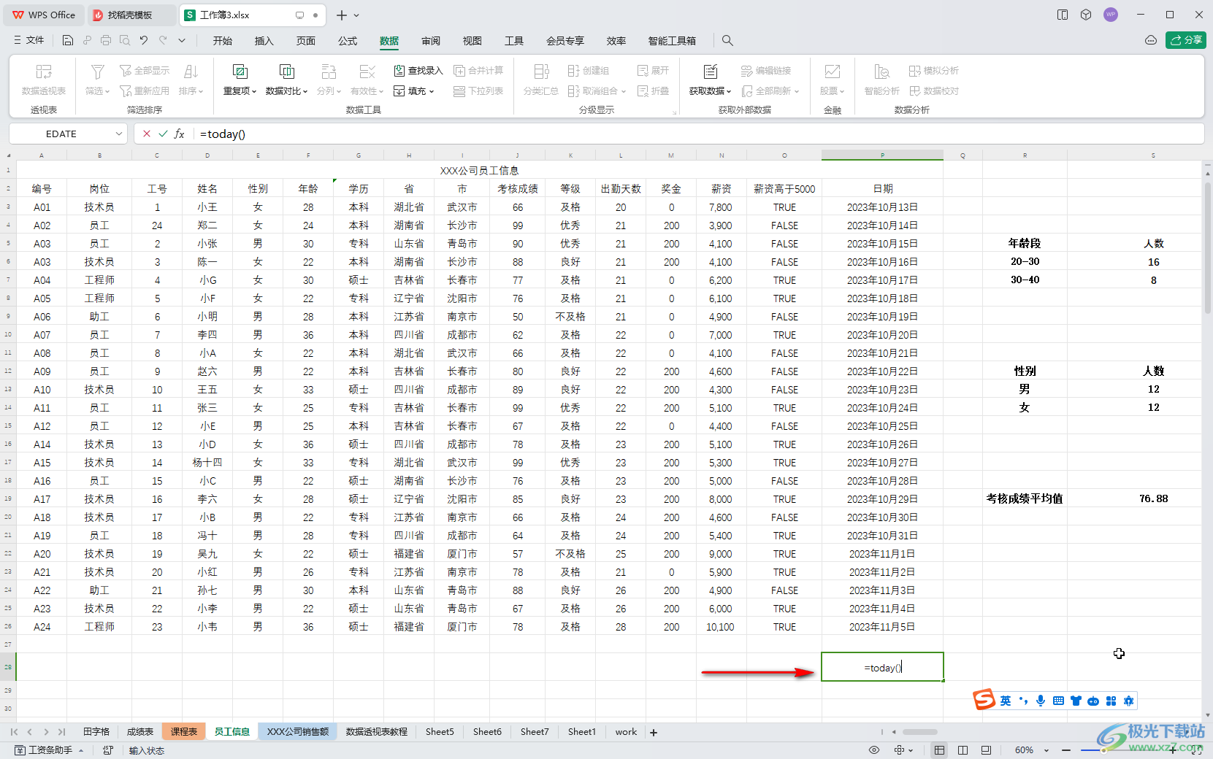Image resolution: width=1213 pixels, height=759 pixels.
Task: Click the Filter (筛选) funnel icon
Action: point(97,72)
